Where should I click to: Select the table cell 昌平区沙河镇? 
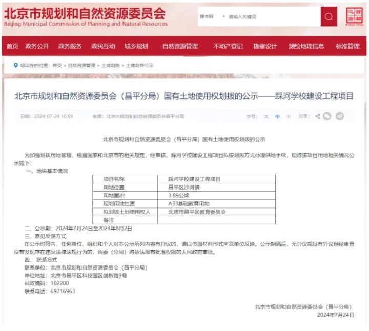(x=216, y=187)
